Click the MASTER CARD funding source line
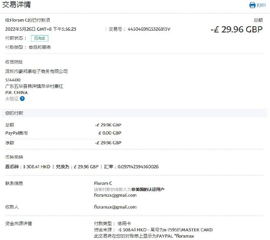270x240 pixels. click(x=153, y=230)
